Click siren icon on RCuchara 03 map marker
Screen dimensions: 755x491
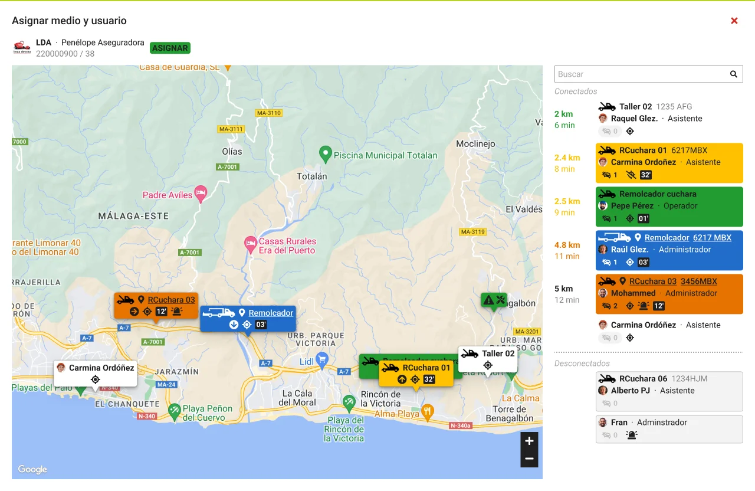176,312
